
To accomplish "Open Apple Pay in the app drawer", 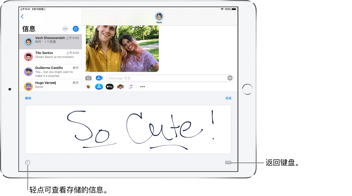I will point(110,87).
